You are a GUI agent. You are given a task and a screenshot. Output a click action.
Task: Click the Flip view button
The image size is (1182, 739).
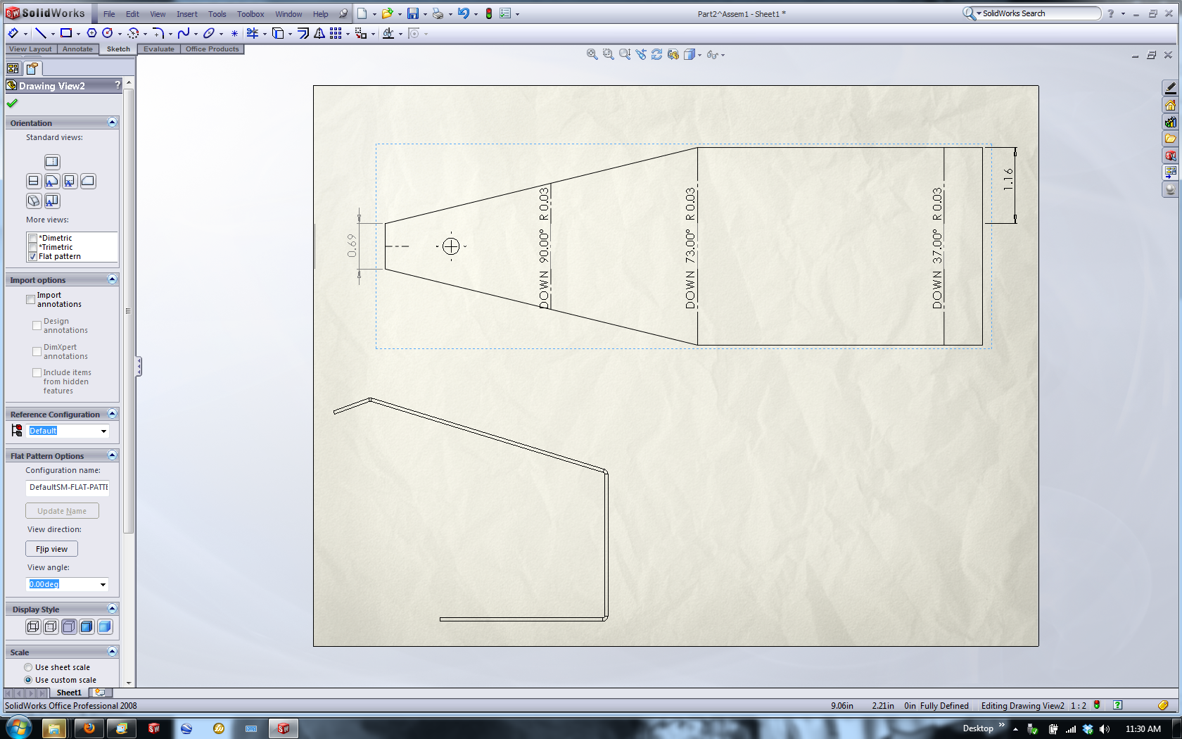tap(52, 549)
